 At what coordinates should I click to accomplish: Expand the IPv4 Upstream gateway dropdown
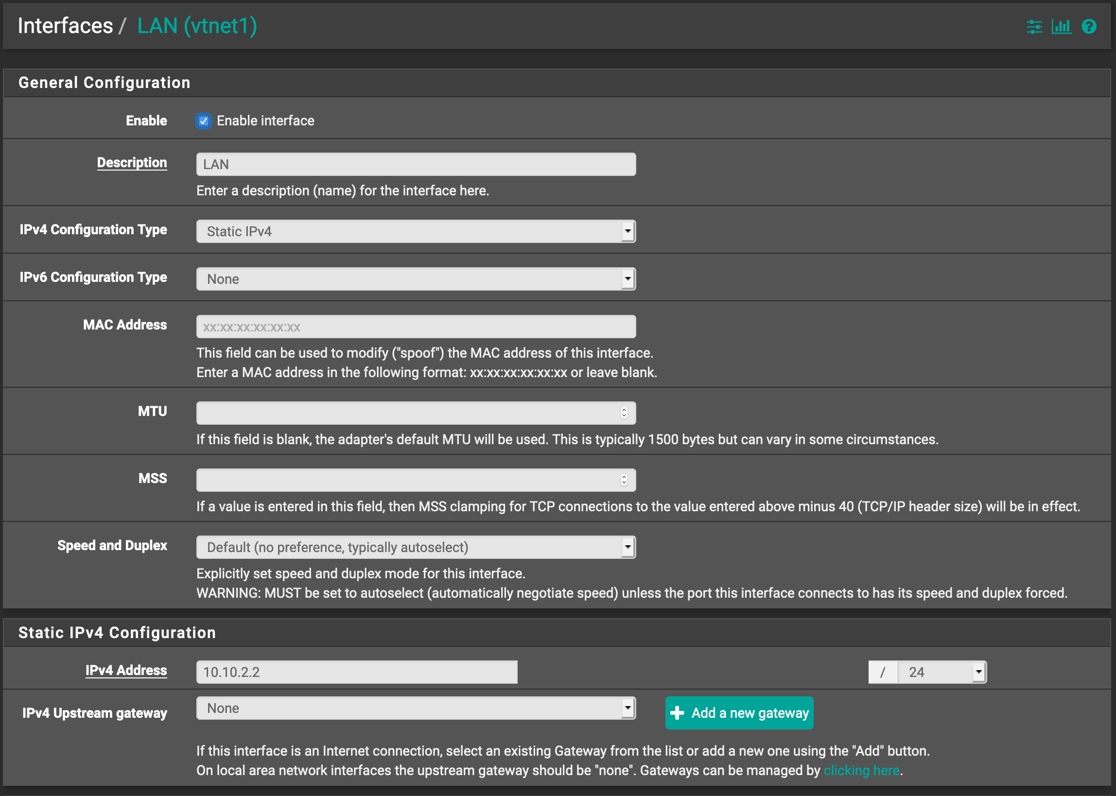pos(416,708)
